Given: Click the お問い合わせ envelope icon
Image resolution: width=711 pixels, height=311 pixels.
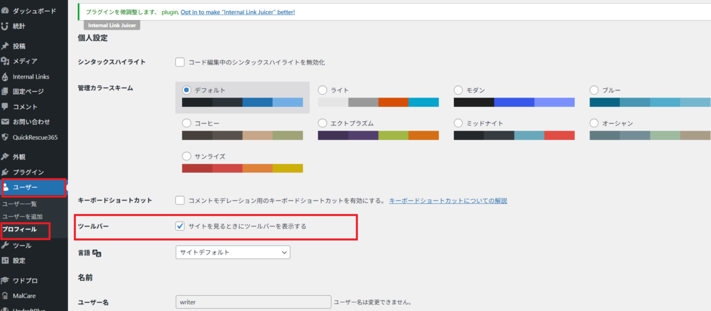Looking at the screenshot, I should point(5,122).
